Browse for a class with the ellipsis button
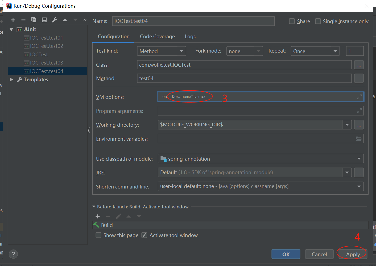 (x=359, y=65)
